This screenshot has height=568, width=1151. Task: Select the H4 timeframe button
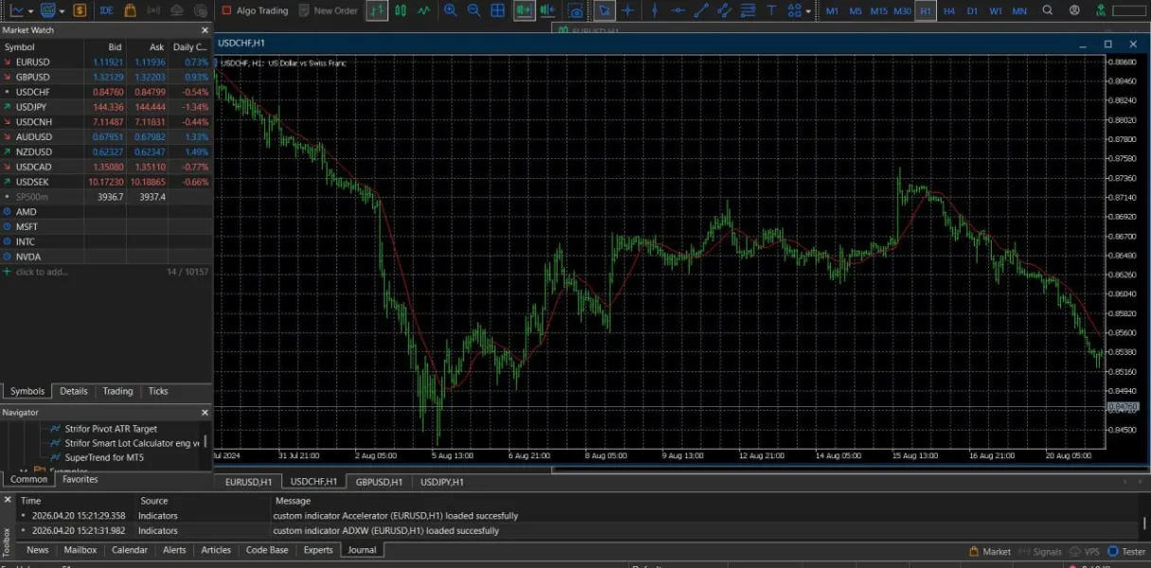tap(949, 10)
